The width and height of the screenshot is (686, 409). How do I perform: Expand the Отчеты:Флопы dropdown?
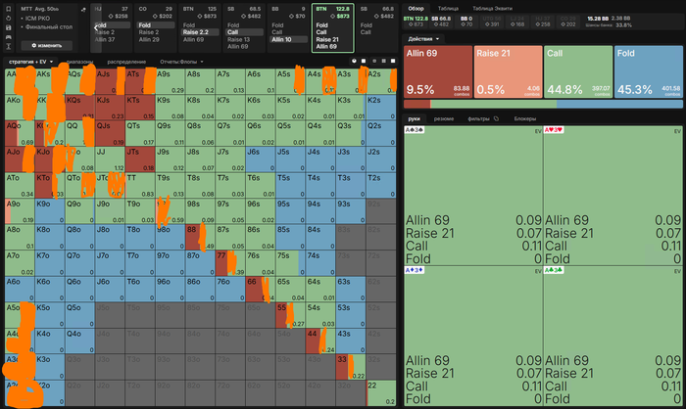coord(181,62)
